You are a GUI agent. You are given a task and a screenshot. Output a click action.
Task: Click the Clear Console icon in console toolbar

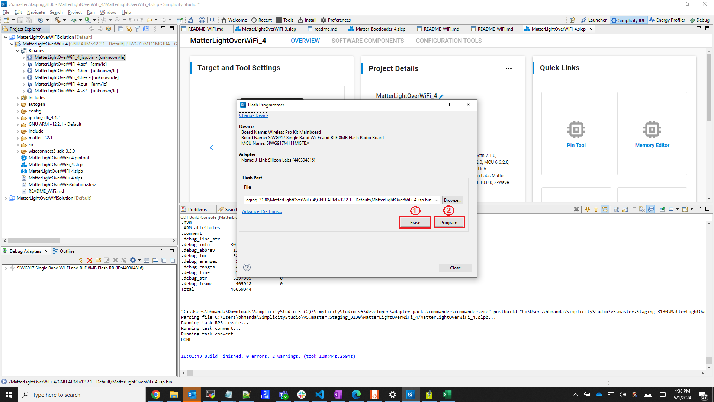tap(642, 209)
